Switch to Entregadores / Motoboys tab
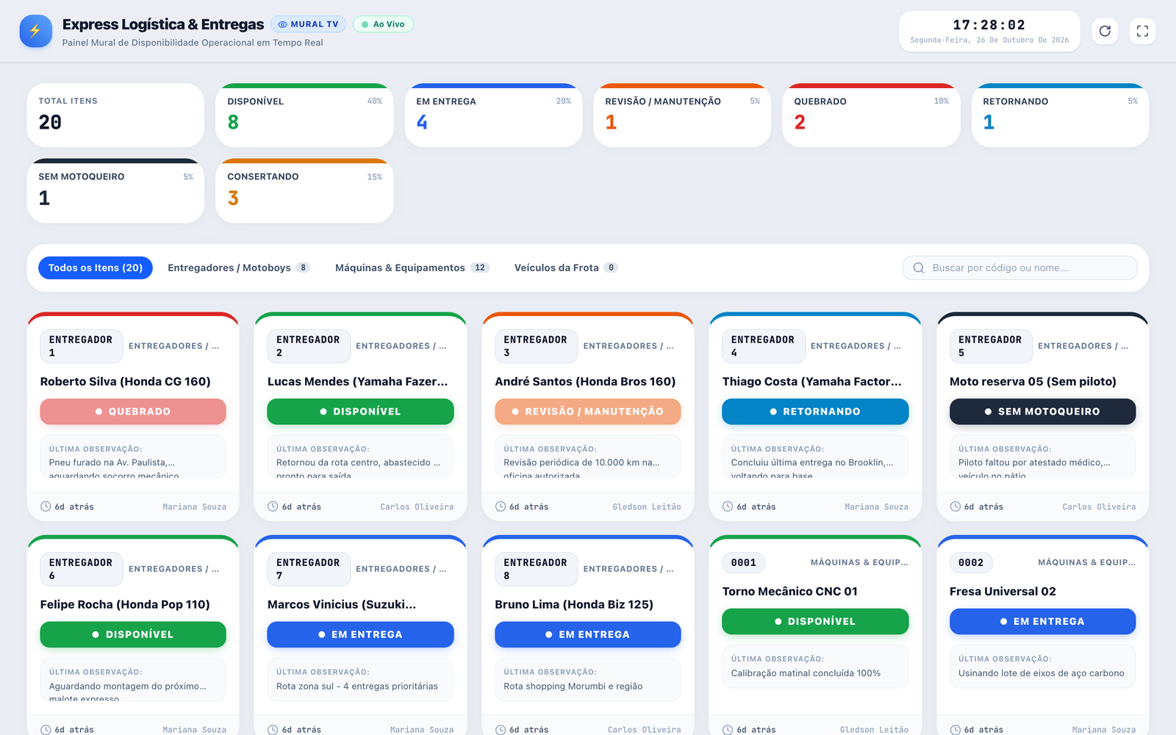This screenshot has height=735, width=1176. pyautogui.click(x=239, y=268)
